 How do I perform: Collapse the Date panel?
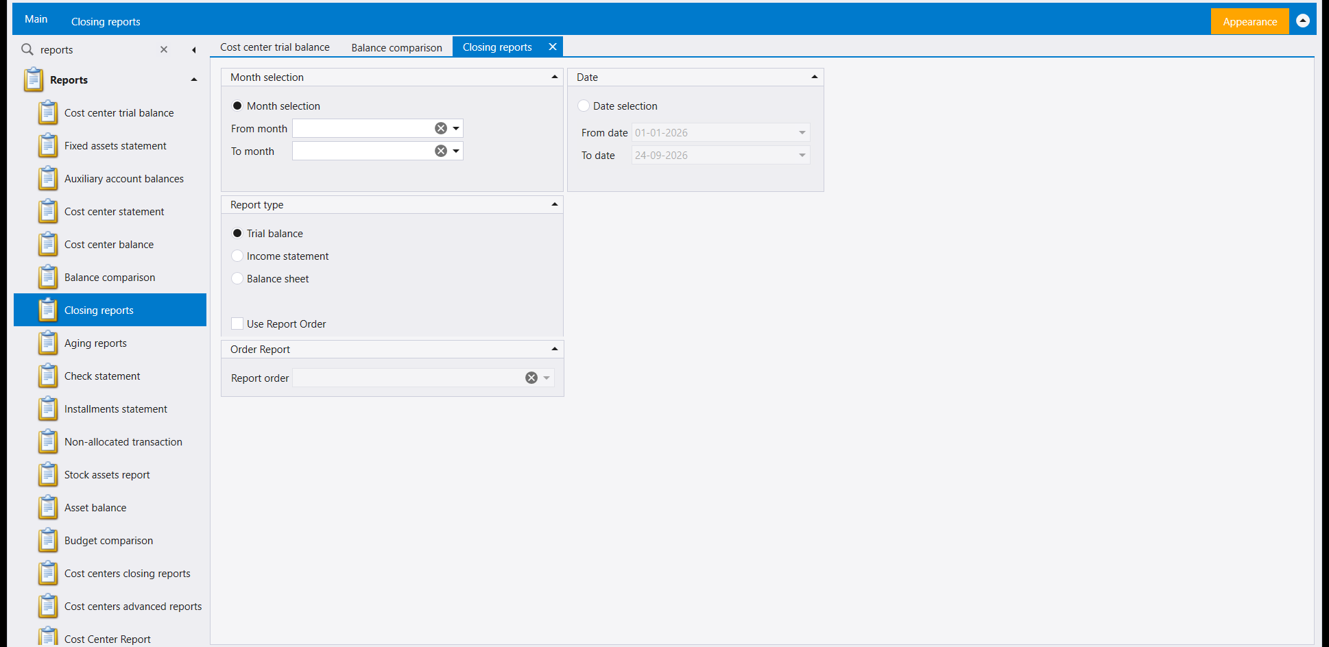(815, 77)
